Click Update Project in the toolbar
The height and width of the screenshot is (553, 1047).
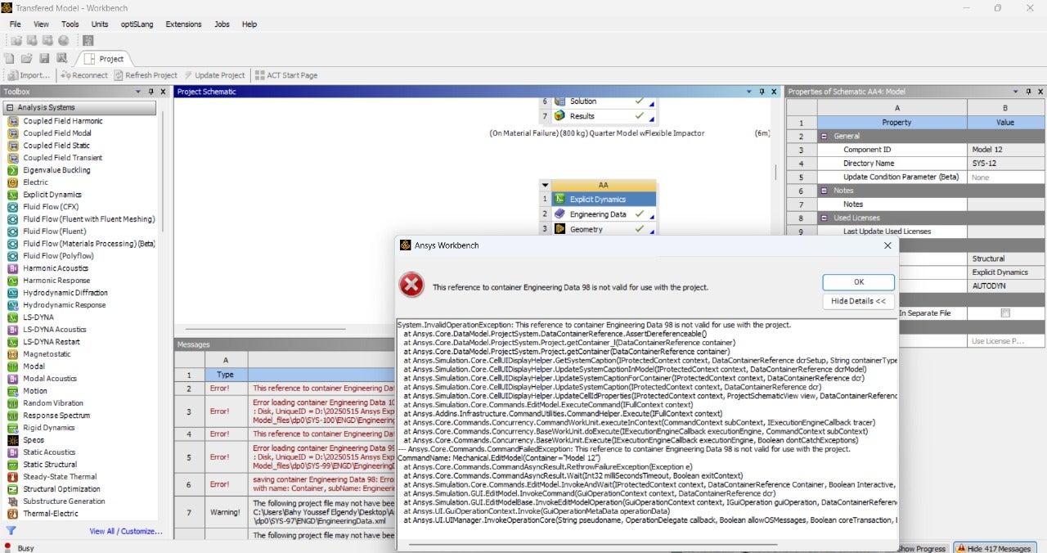click(214, 75)
